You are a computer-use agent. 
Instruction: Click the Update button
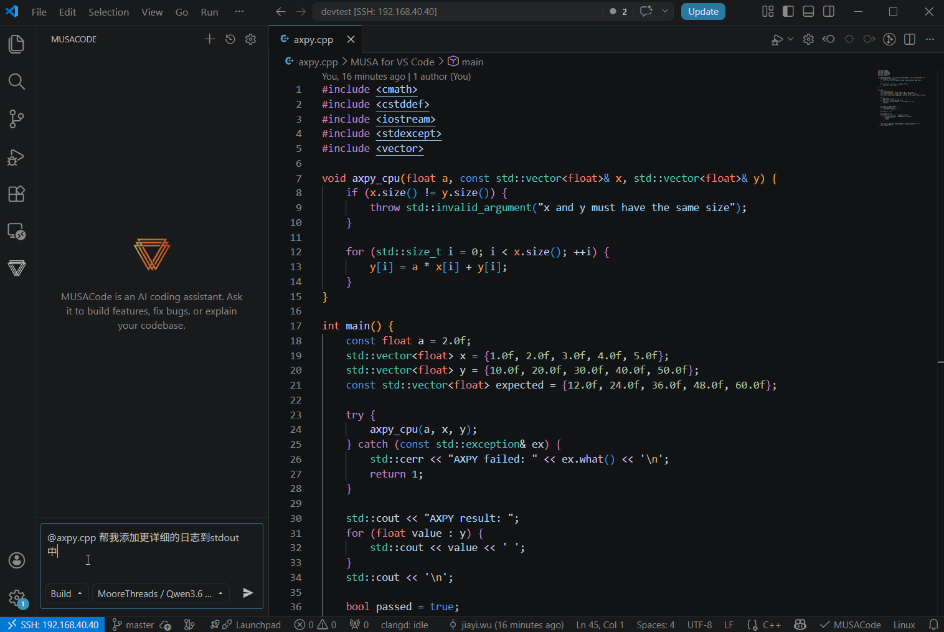click(703, 12)
